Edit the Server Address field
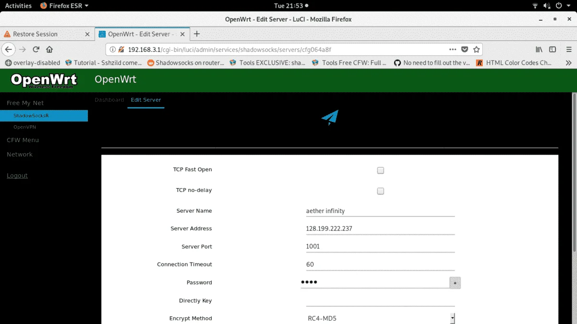This screenshot has width=577, height=324. (x=380, y=229)
